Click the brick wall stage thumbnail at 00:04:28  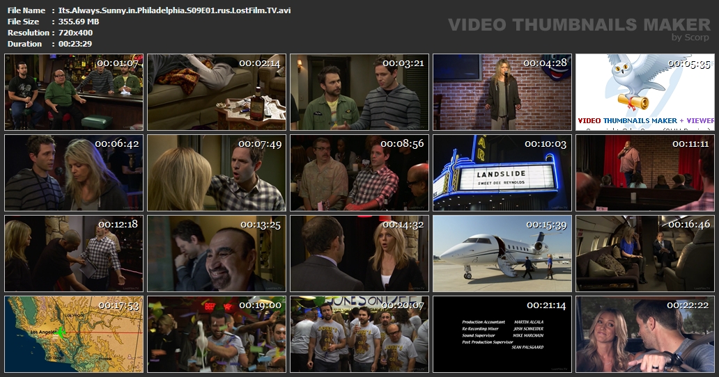(502, 93)
